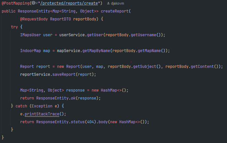The width and height of the screenshot is (227, 143).
Task: Click the getUser method call
Action: pos(95,35)
